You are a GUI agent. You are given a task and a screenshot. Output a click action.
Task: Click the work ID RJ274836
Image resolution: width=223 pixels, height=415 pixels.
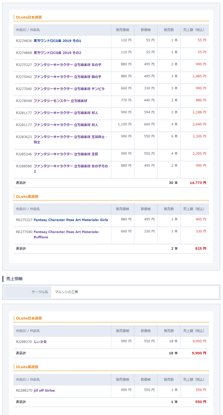tap(24, 41)
